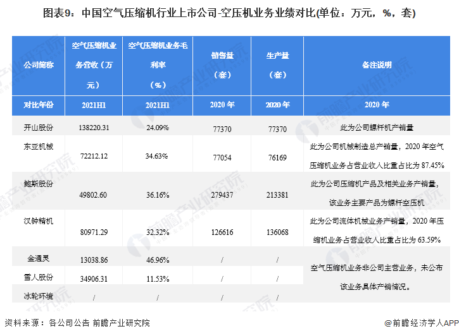Click revenue value 13038.86
Screen dimensions: 459x336
click(94, 260)
